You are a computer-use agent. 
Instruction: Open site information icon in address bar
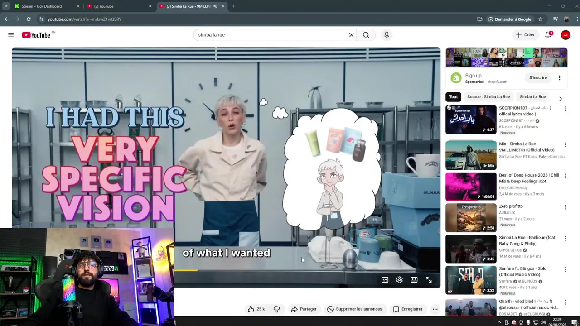tap(41, 19)
